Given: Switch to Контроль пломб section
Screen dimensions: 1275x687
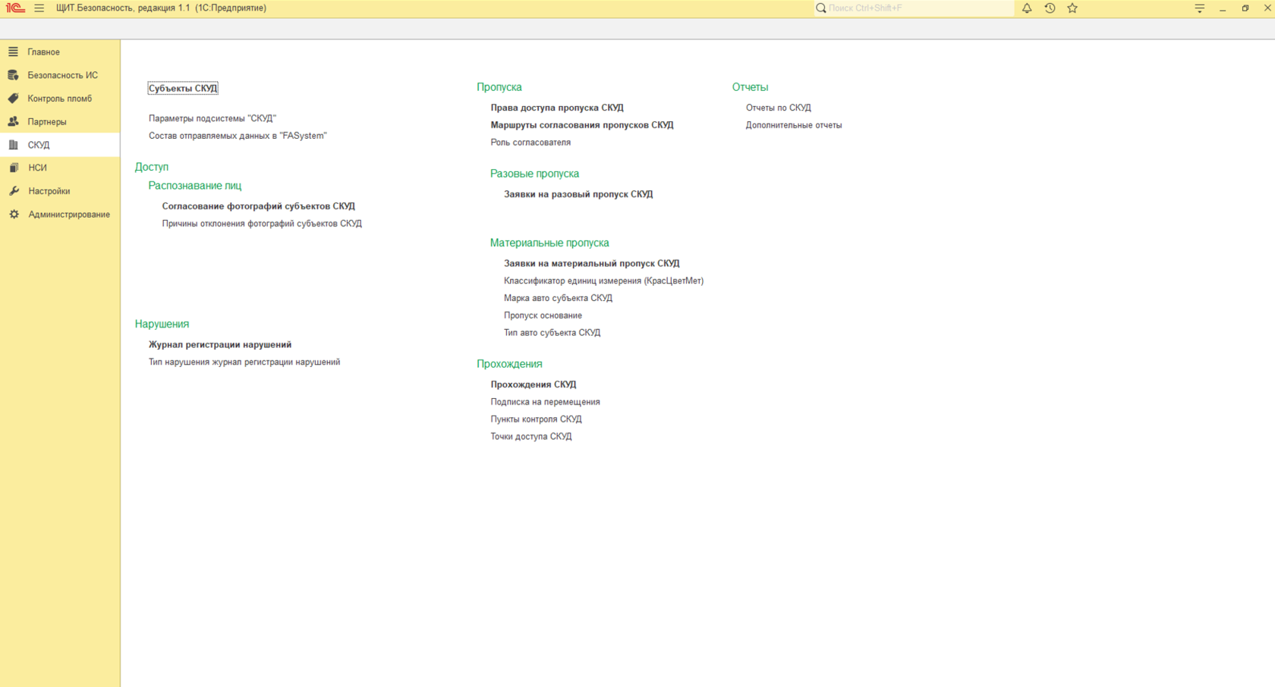Looking at the screenshot, I should tap(60, 99).
